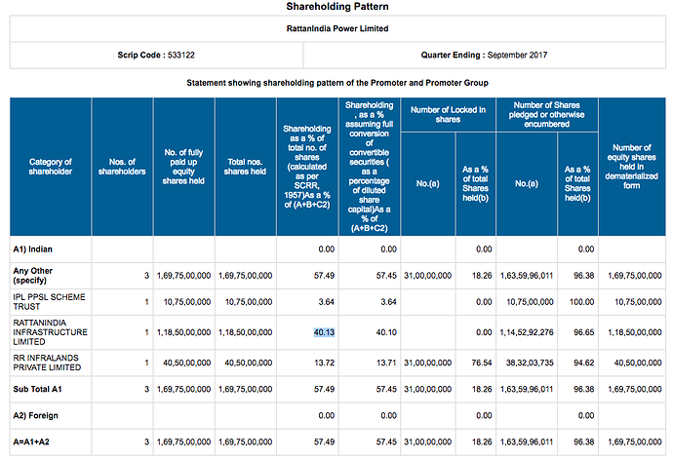Click the Any Other (specify) row label
Screen dimensions: 673x459
pos(32,276)
